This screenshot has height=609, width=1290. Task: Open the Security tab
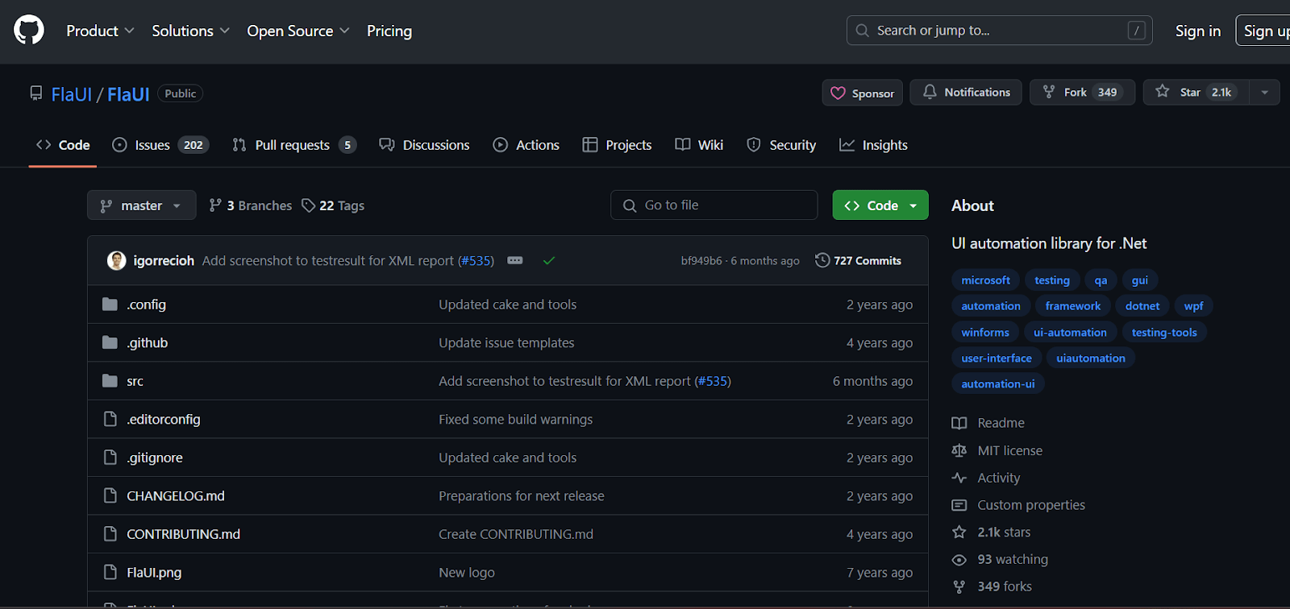pos(781,145)
